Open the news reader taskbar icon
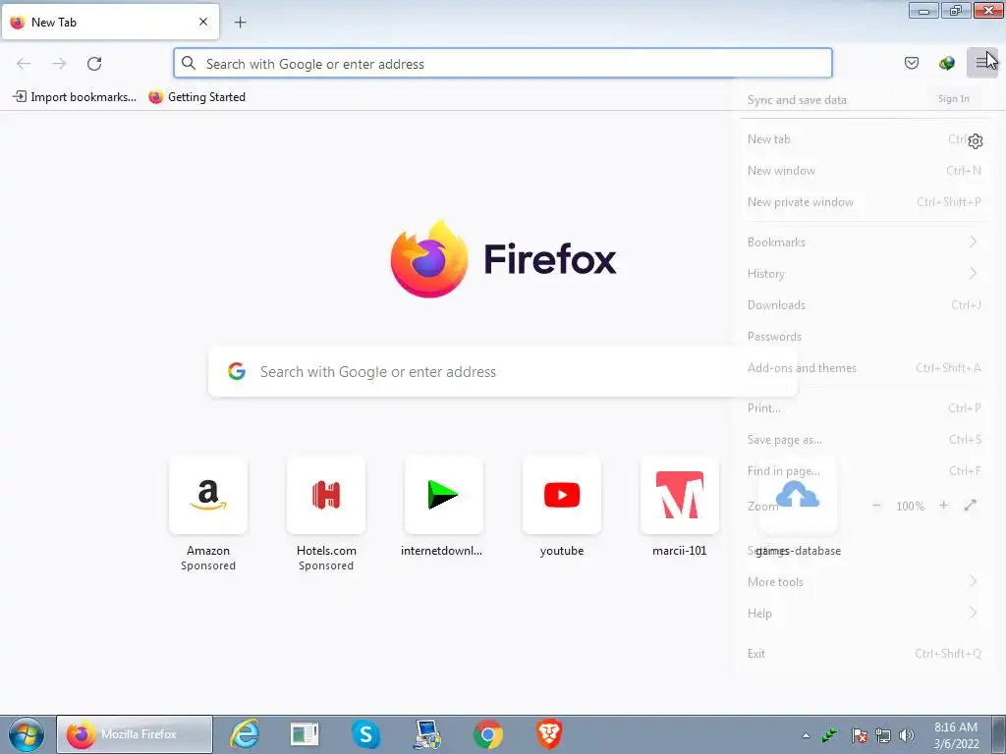 [x=305, y=734]
